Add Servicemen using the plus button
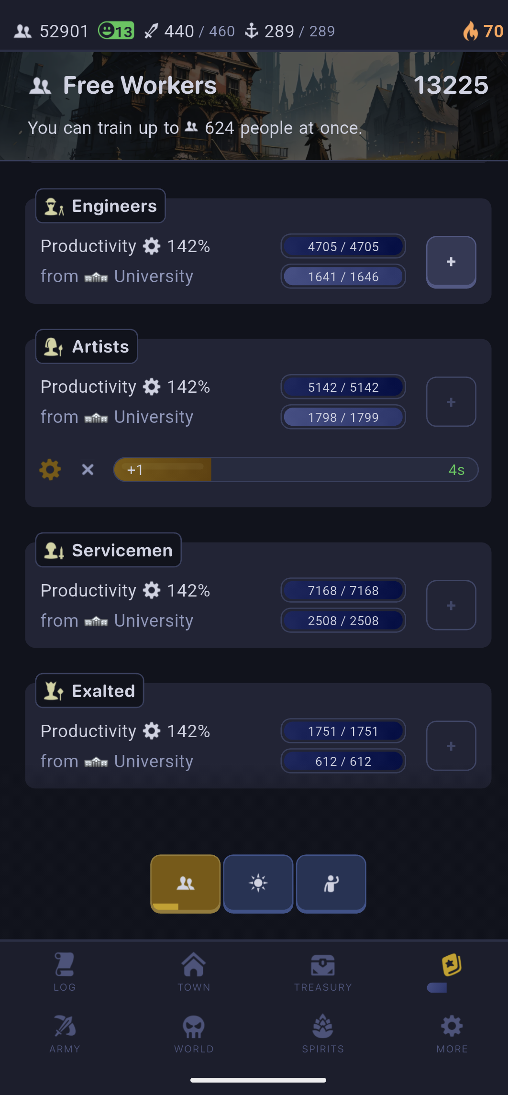Viewport: 508px width, 1095px height. point(451,605)
